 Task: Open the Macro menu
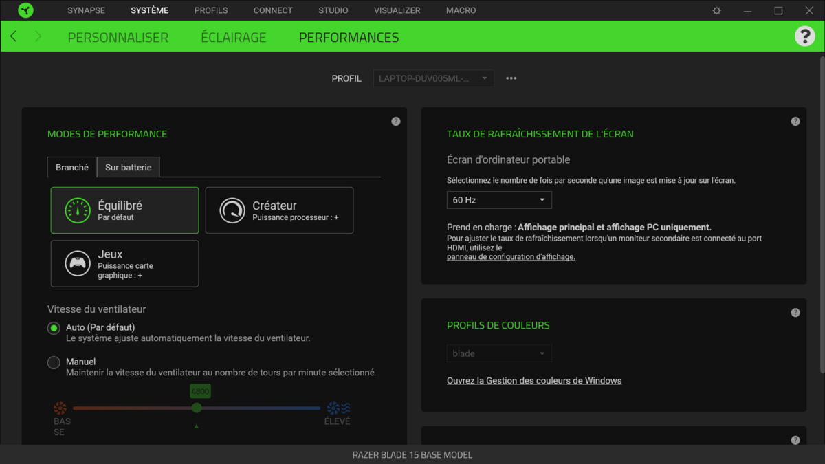(461, 10)
